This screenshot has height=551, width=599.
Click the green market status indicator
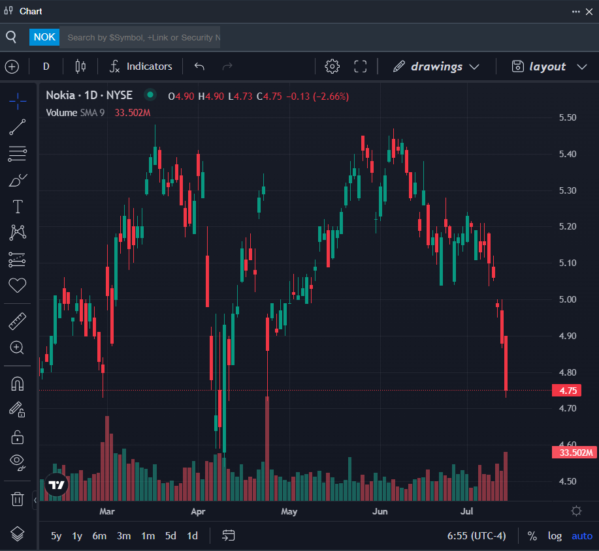(x=150, y=95)
